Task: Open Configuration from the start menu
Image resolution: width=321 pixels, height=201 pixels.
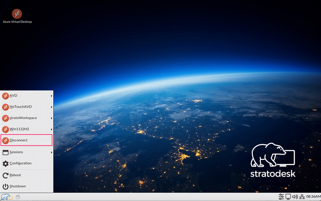Action: click(x=27, y=164)
